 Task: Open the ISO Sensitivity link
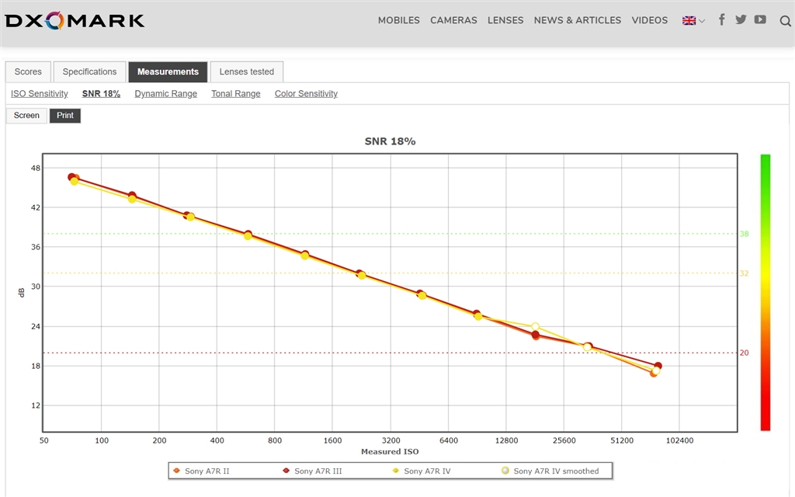(39, 94)
